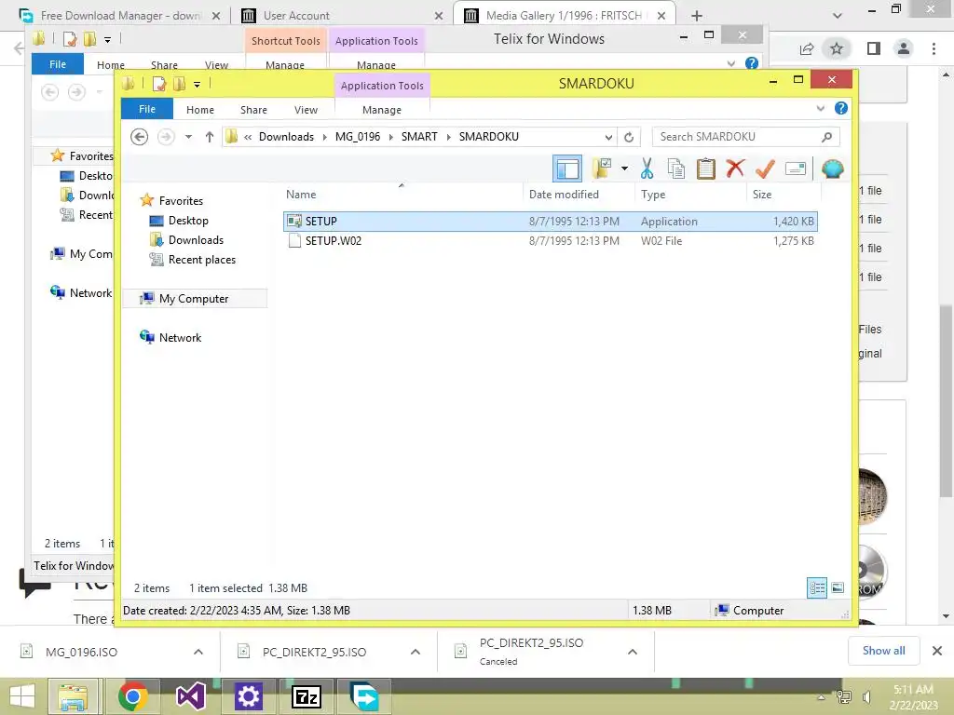Screen dimensions: 954x715
Task: Open 7-Zip from the taskbar
Action: click(306, 696)
